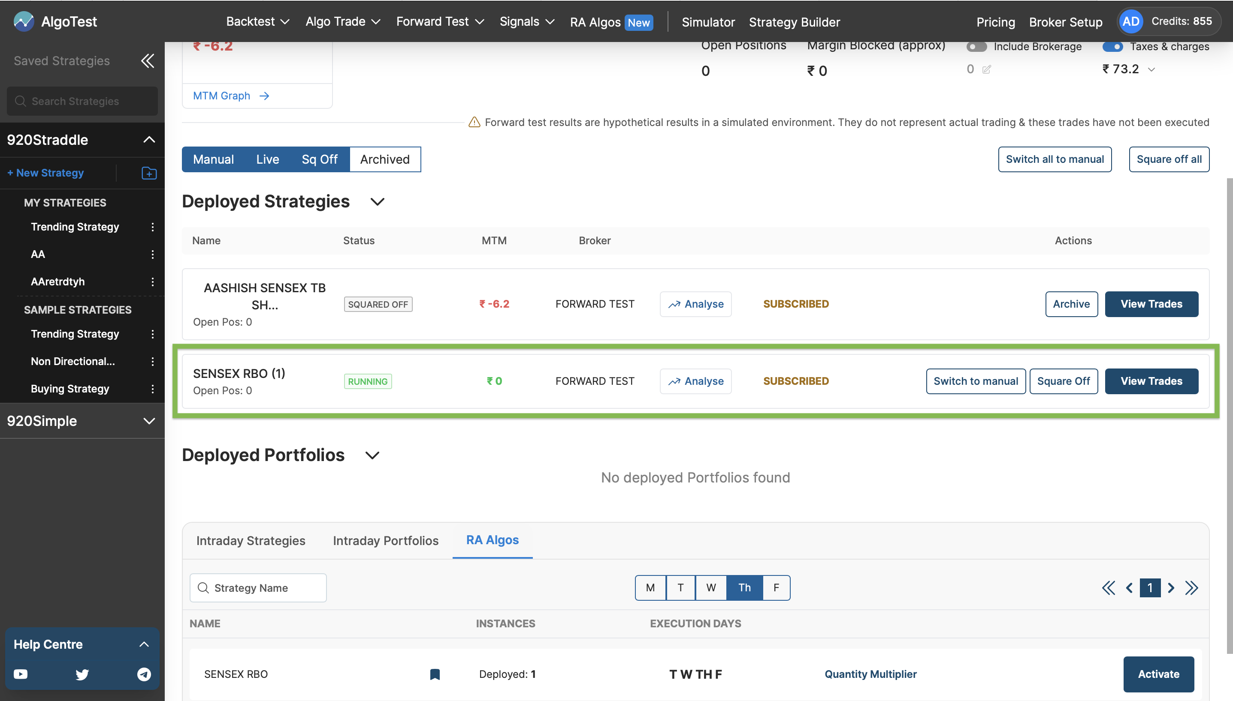
Task: Open the Signals dropdown menu
Action: click(527, 22)
